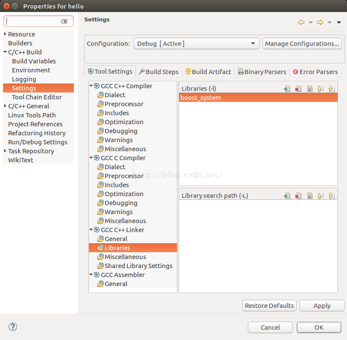Delete entry in Library search path (-L) toolbar

(298, 196)
